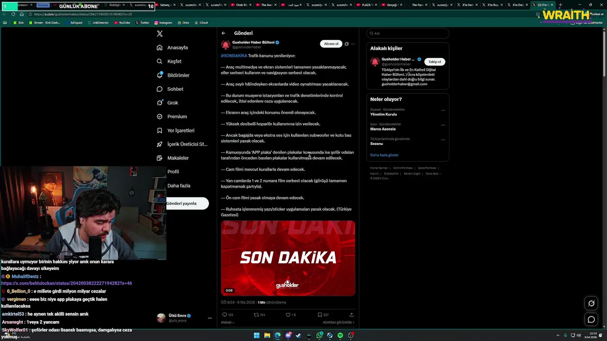
Task: Click #SONDAKİKA hashtag
Action: [x=234, y=56]
